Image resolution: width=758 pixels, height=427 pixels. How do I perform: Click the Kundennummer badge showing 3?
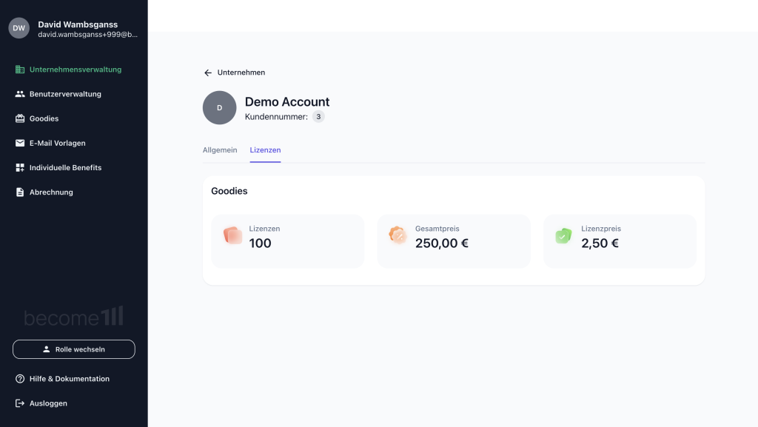pyautogui.click(x=318, y=116)
